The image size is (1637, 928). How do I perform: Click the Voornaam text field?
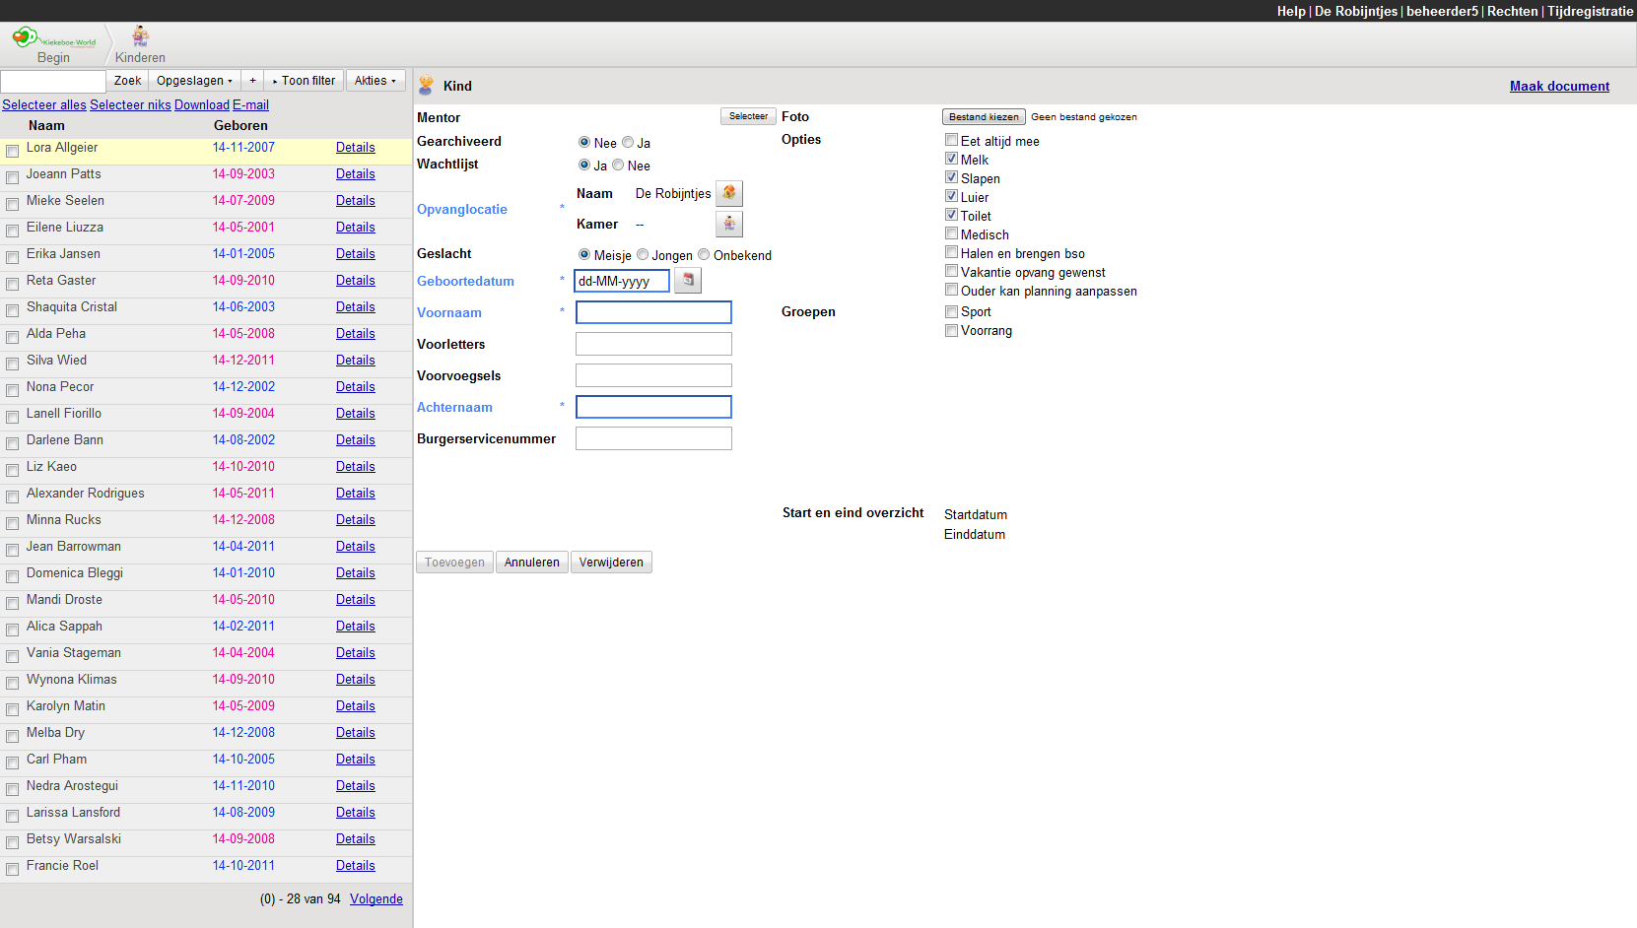point(653,312)
